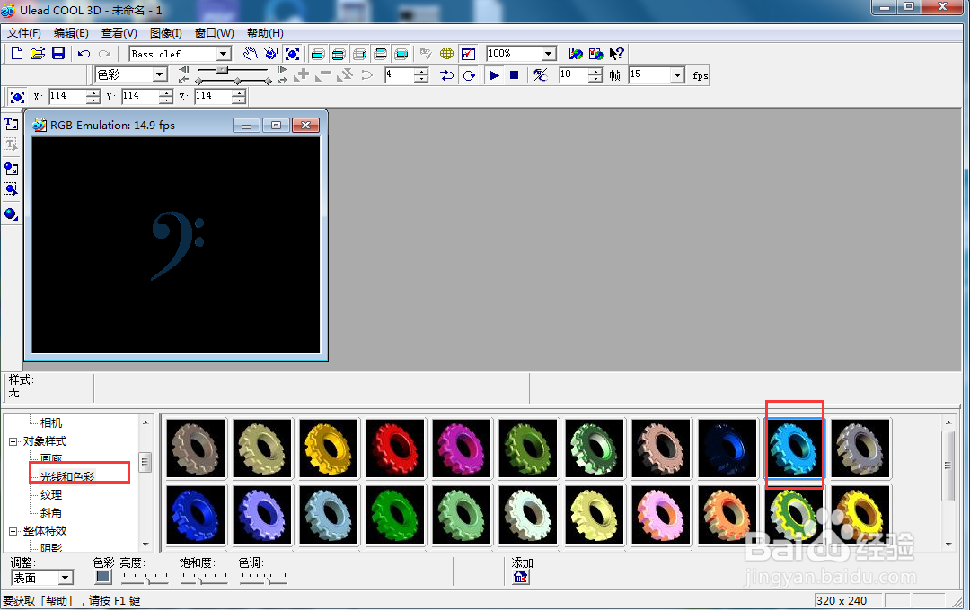Click the Z value input field
The image size is (970, 610).
click(x=213, y=96)
